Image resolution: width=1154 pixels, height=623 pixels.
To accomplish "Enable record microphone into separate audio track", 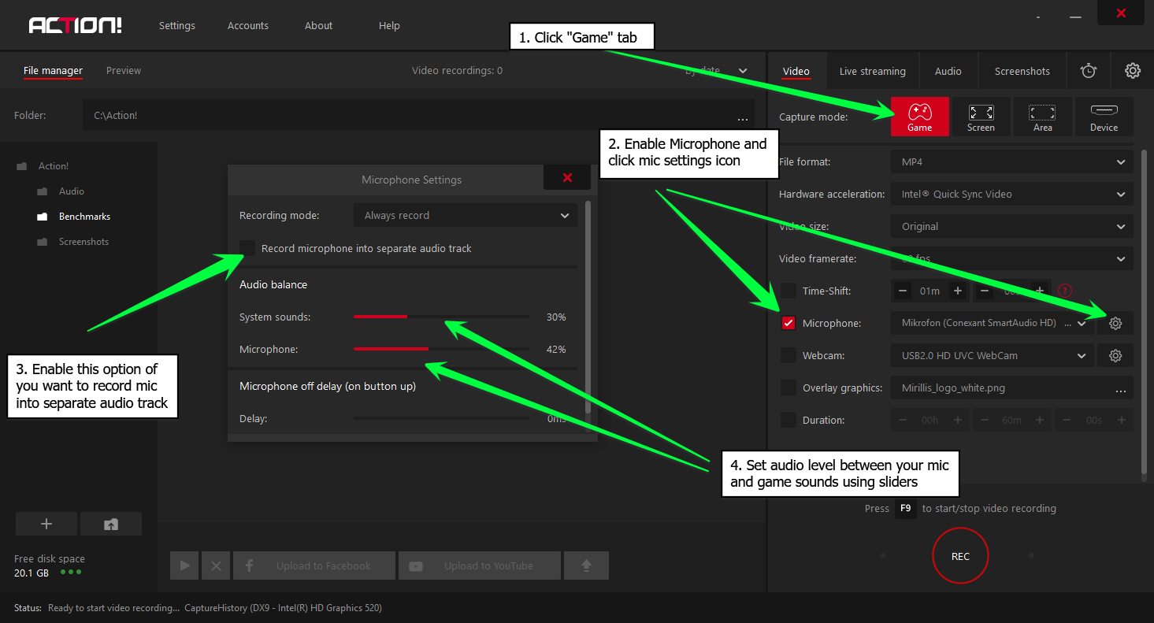I will tap(248, 248).
